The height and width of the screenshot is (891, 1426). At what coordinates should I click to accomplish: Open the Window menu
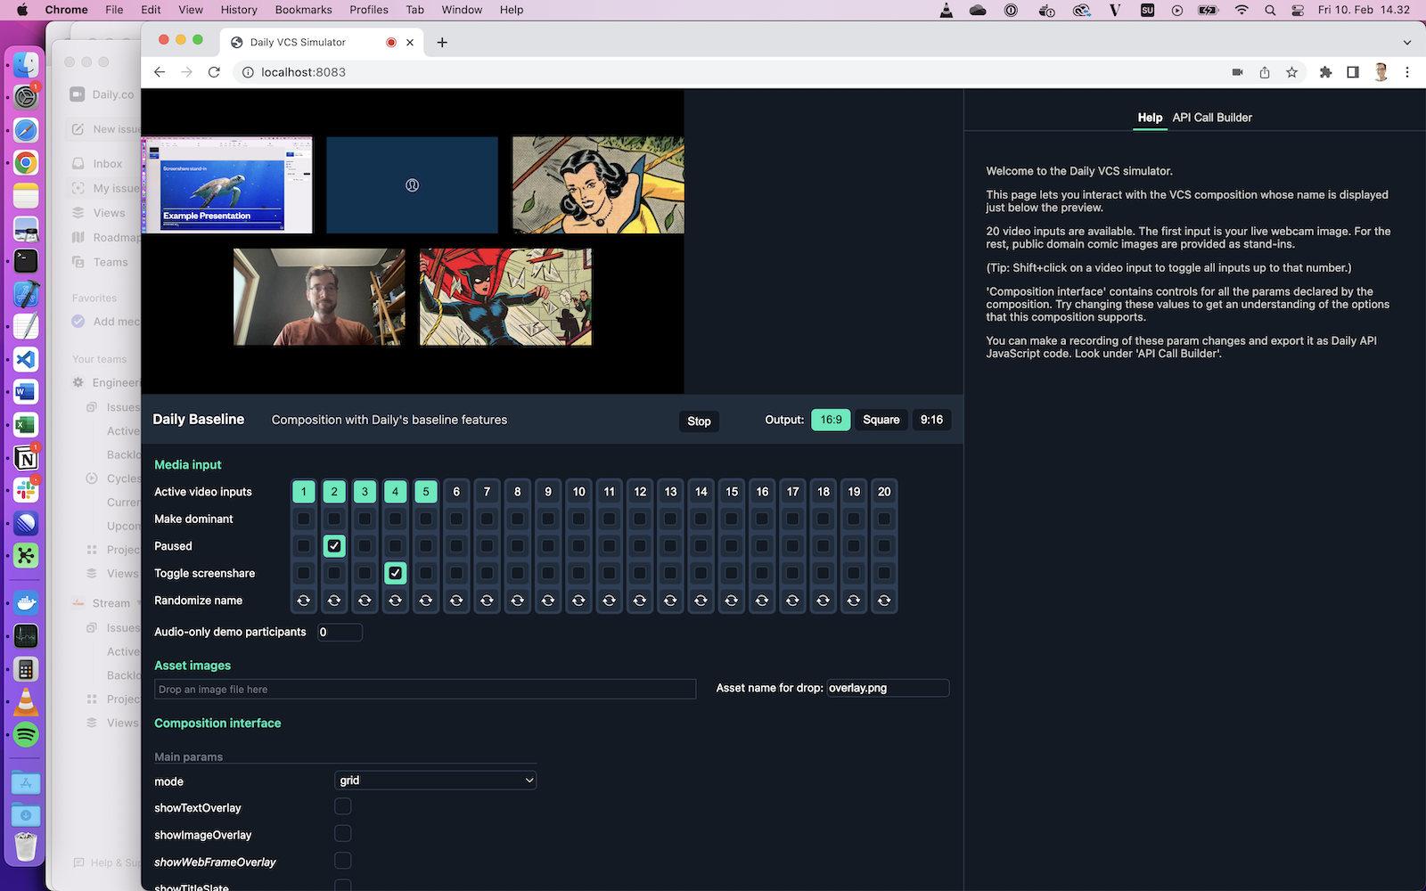[462, 10]
